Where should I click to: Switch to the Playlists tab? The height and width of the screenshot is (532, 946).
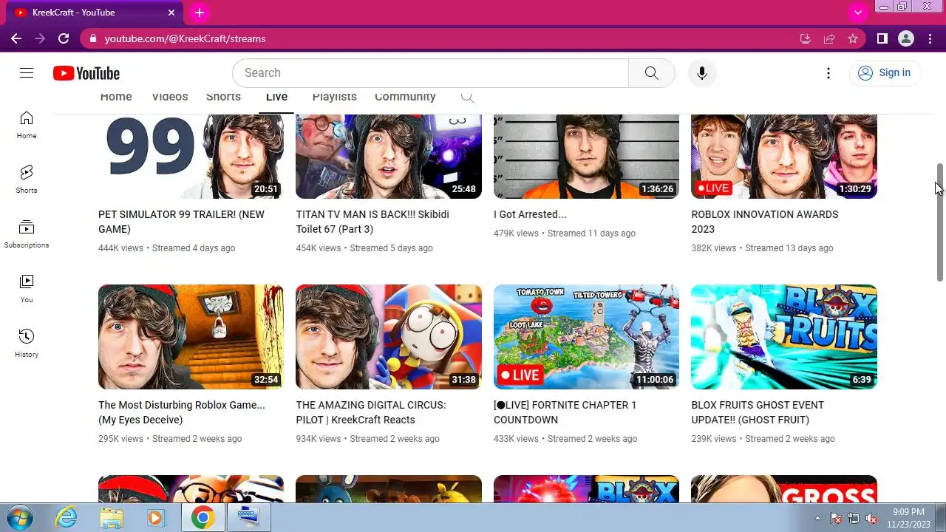coord(334,97)
